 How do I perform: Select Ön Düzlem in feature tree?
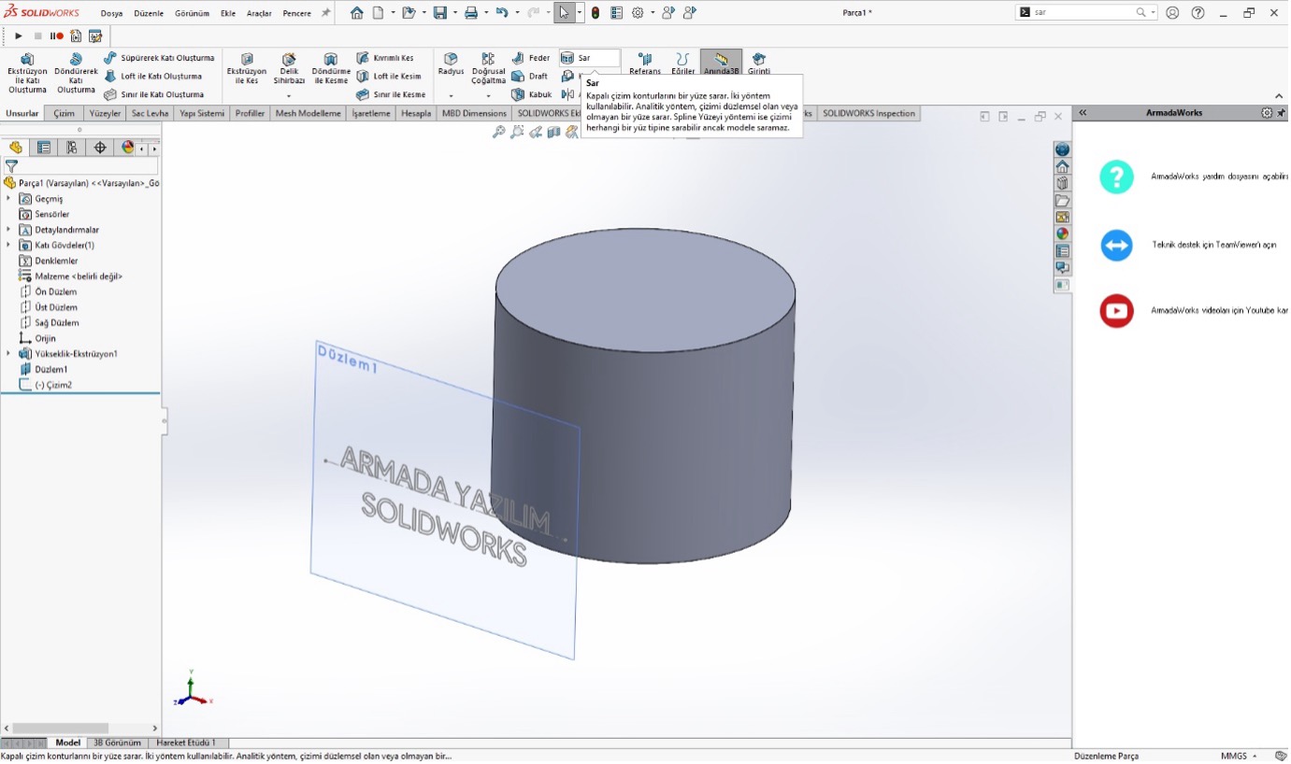[x=48, y=291]
